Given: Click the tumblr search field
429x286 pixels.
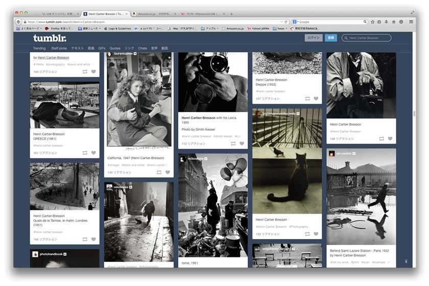Looking at the screenshot, I should coord(366,38).
